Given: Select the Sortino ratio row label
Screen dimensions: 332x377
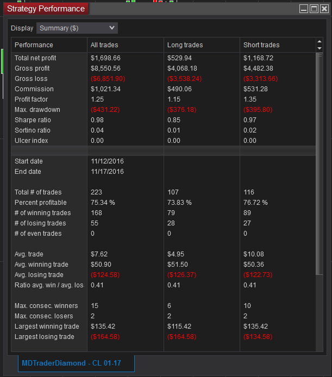Looking at the screenshot, I should 33,130.
